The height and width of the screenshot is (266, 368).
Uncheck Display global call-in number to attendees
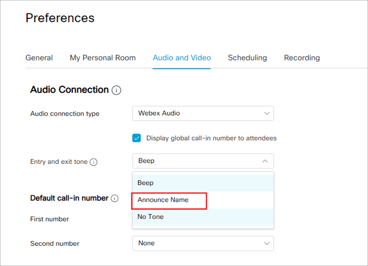click(x=136, y=138)
